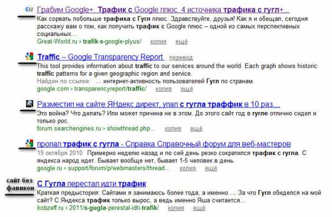Click the green Great-World.ru URL path

(x=89, y=41)
